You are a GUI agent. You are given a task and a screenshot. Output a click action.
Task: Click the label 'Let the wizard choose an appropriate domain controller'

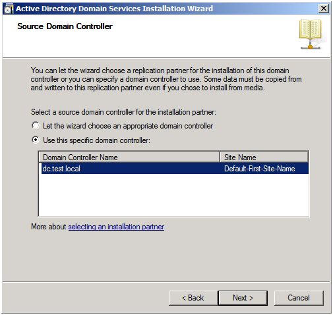coord(128,126)
